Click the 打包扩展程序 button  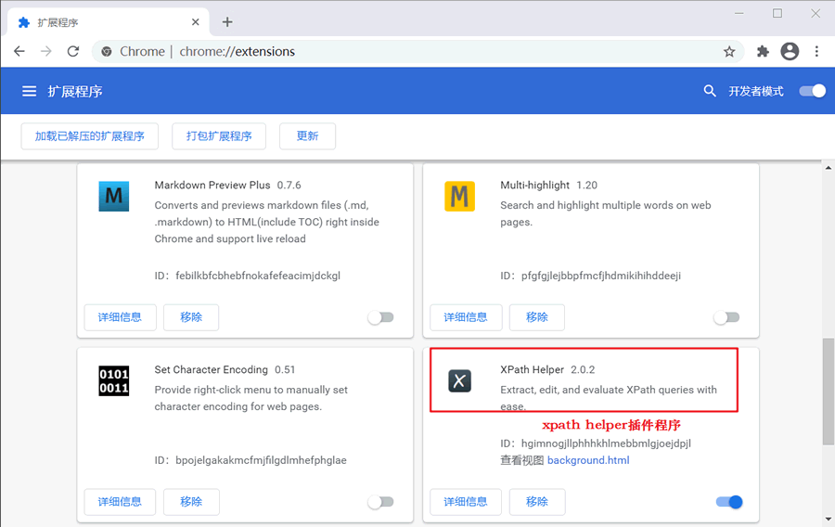pos(219,136)
